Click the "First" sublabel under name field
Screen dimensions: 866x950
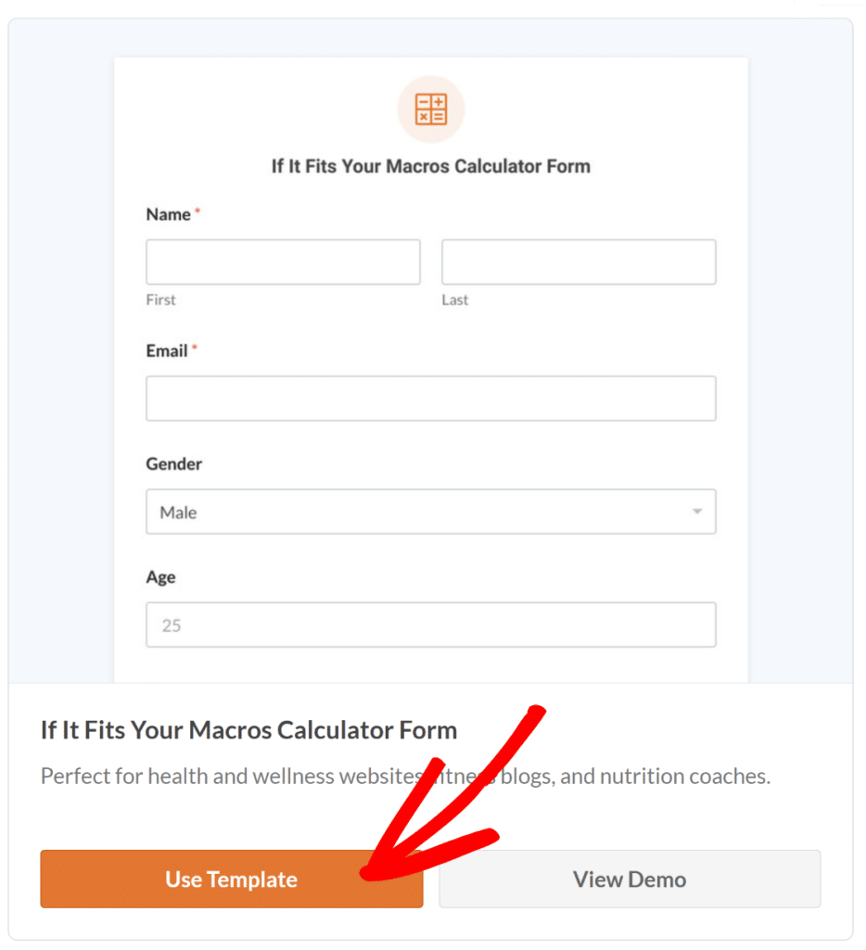pos(160,300)
